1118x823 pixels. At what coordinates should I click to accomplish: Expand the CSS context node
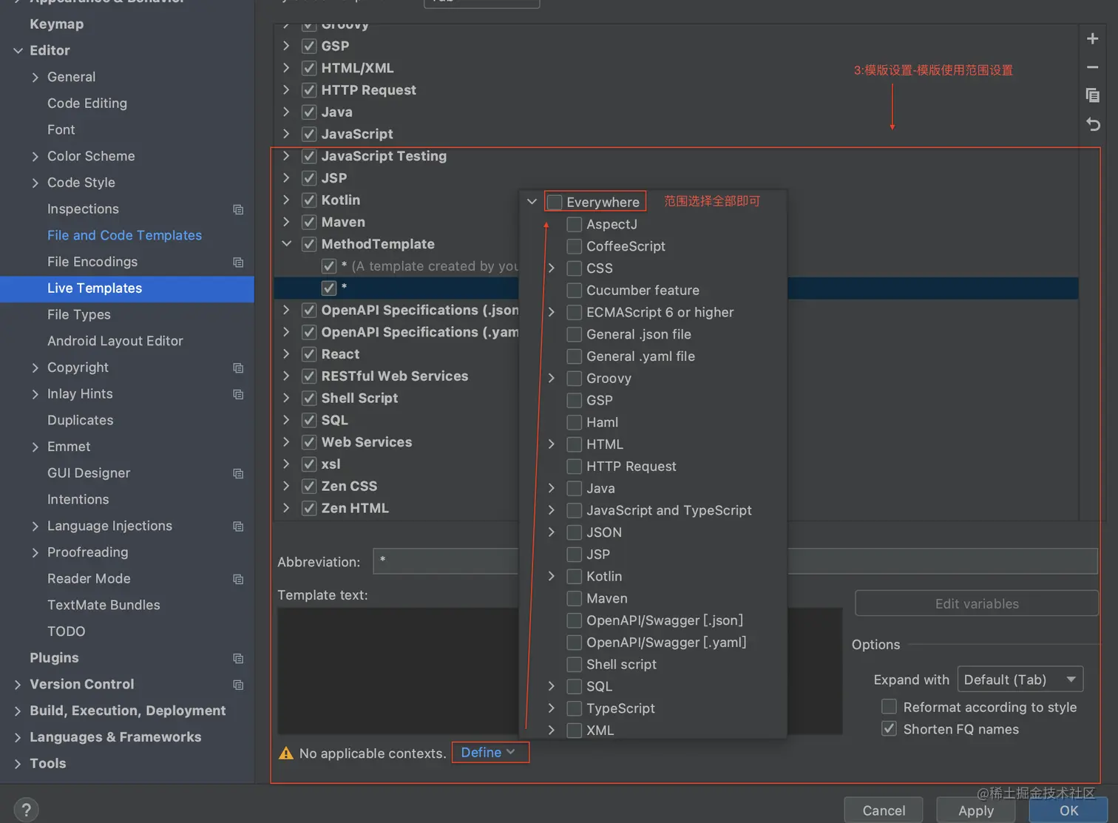tap(551, 268)
